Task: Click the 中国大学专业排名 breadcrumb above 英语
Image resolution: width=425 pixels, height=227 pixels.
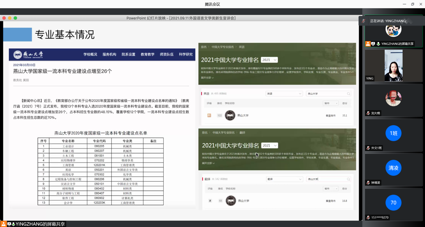Action: tap(223, 47)
